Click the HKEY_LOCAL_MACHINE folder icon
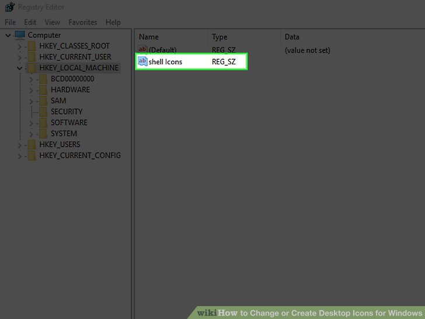This screenshot has width=425, height=319. coord(32,68)
